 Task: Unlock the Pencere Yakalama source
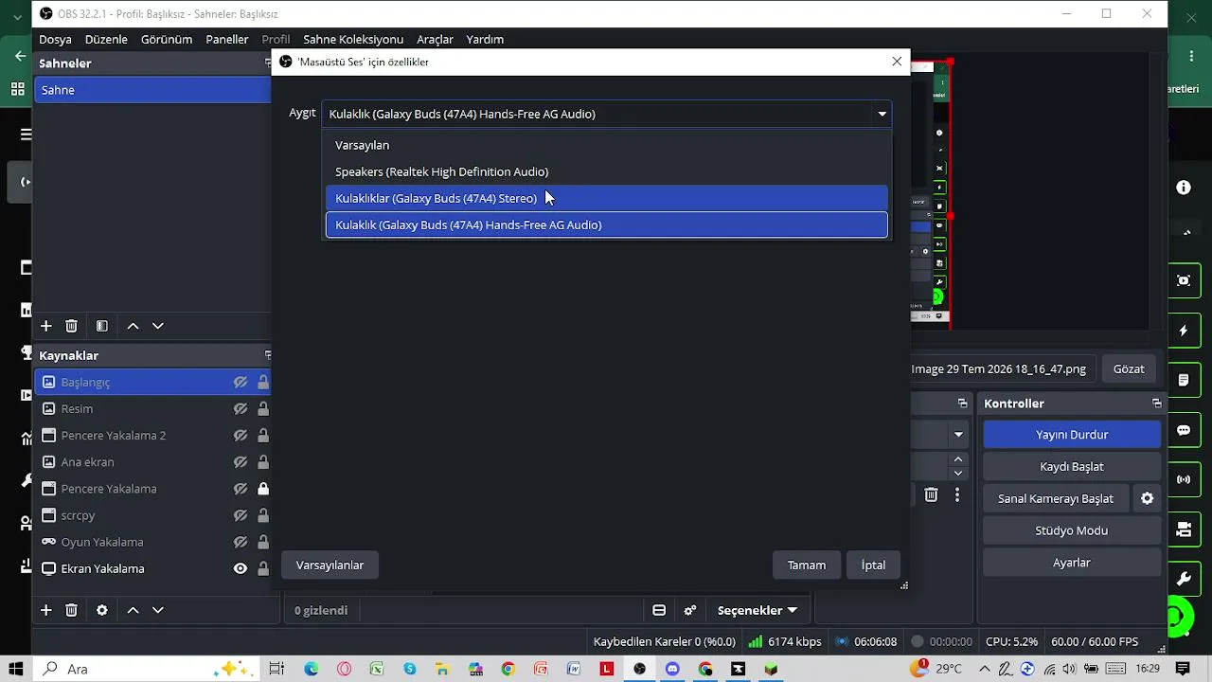pos(263,489)
